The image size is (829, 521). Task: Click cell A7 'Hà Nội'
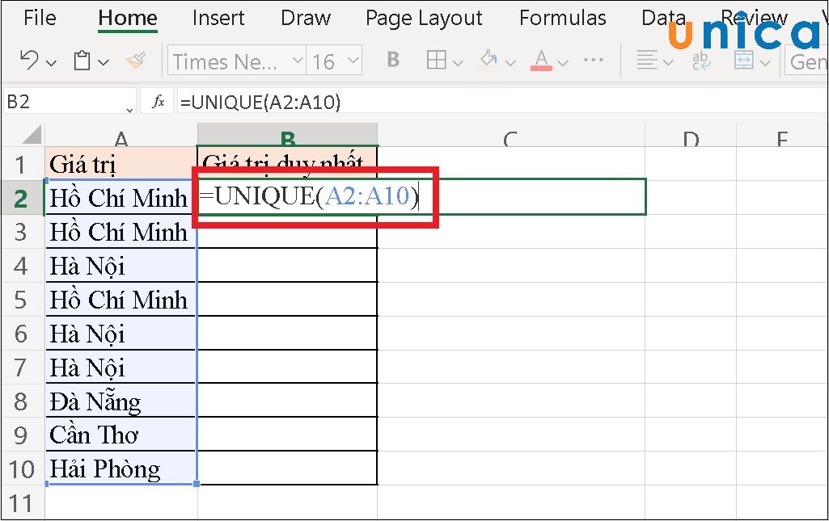(x=121, y=368)
